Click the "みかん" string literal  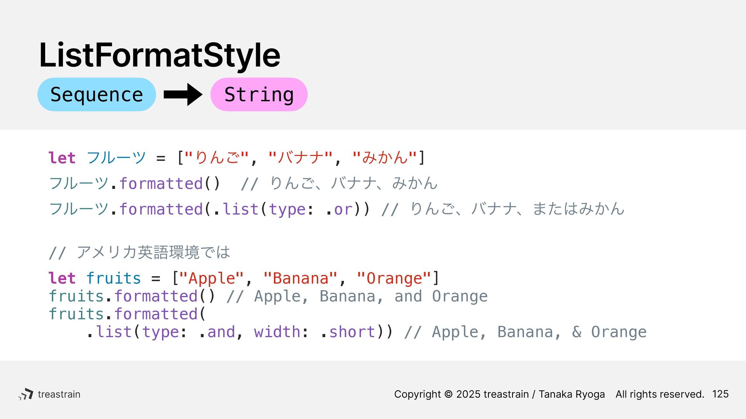(x=385, y=158)
